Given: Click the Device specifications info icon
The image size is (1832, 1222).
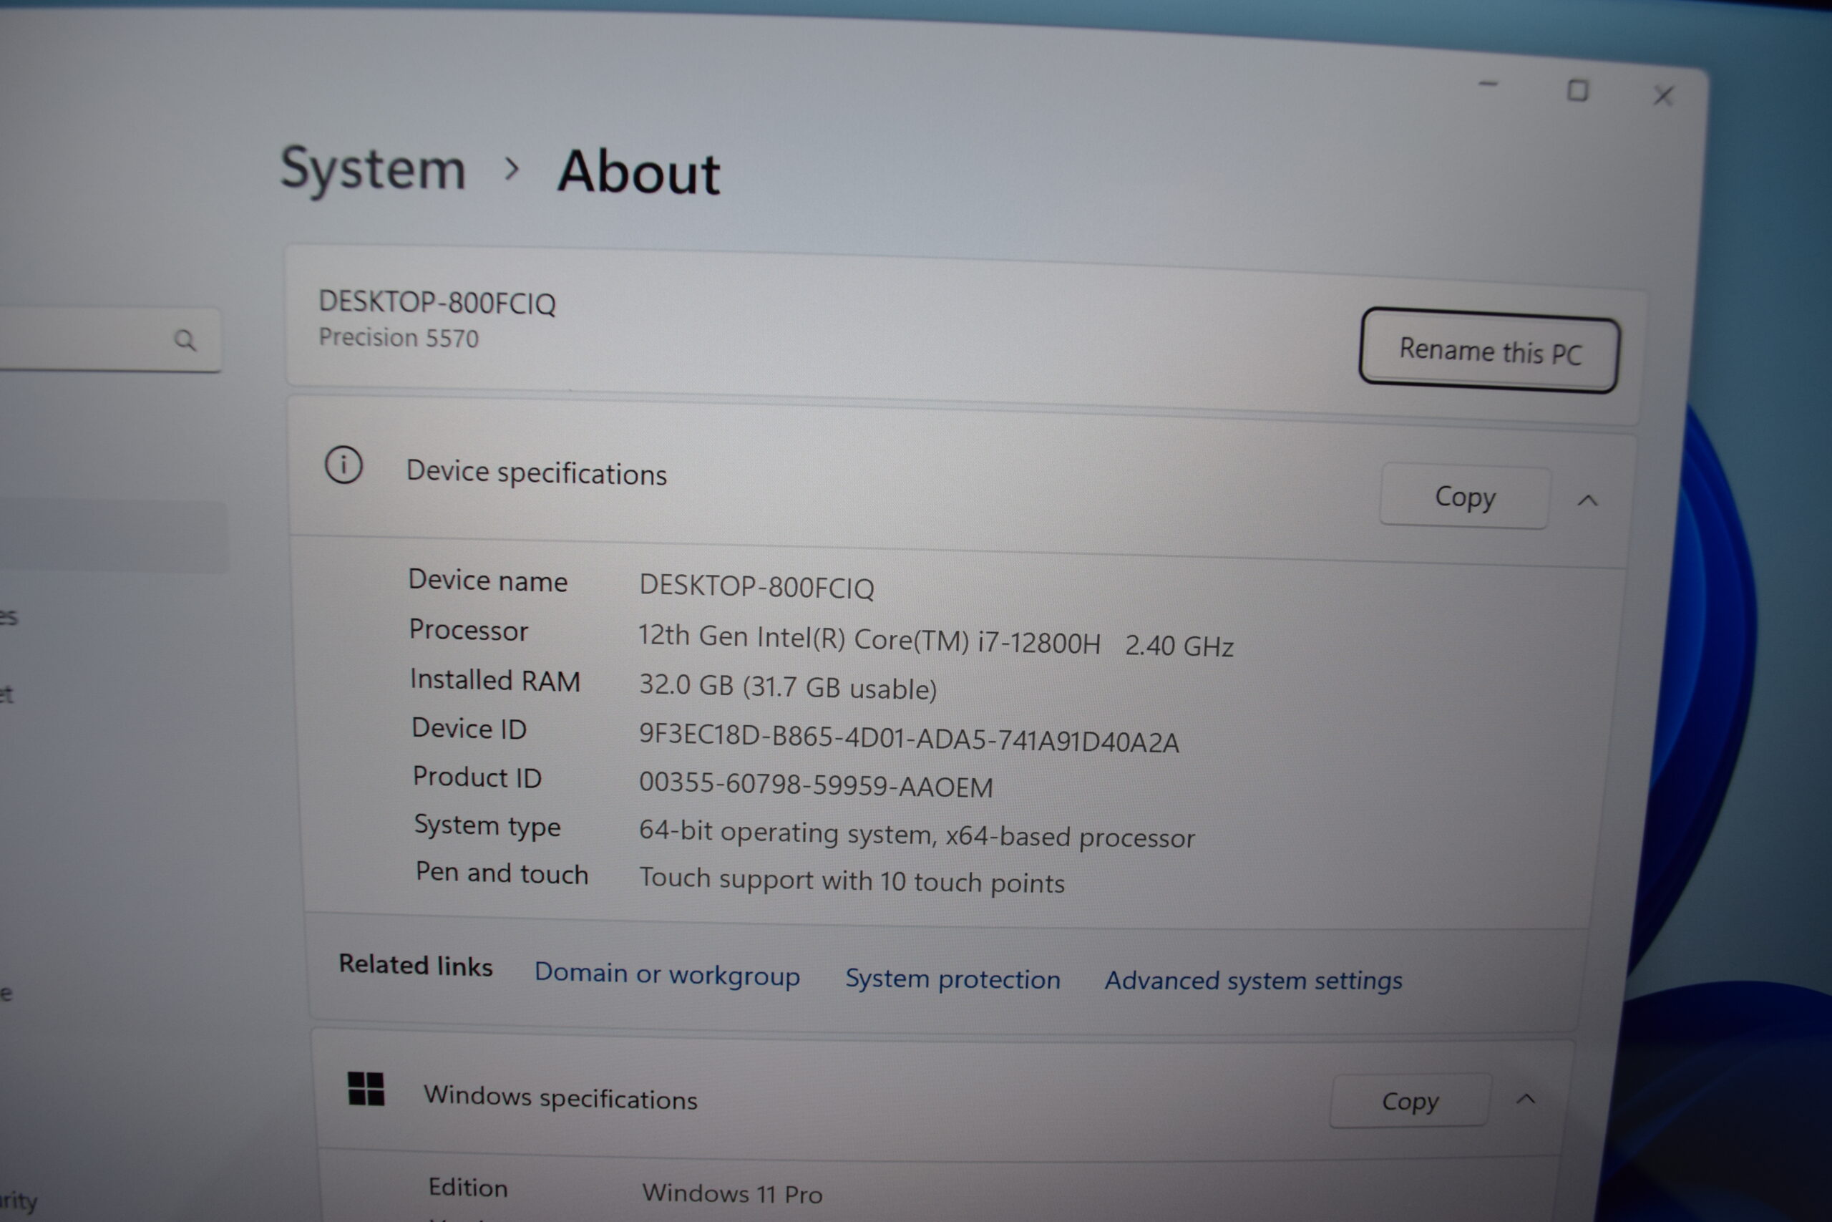Looking at the screenshot, I should pos(343,465).
